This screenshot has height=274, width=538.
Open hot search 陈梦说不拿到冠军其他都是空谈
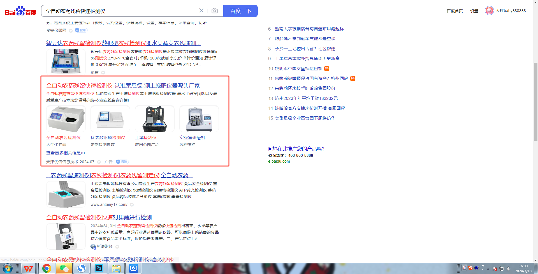point(305,39)
